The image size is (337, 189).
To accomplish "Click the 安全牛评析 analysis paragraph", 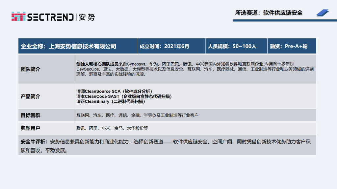I will [166, 146].
